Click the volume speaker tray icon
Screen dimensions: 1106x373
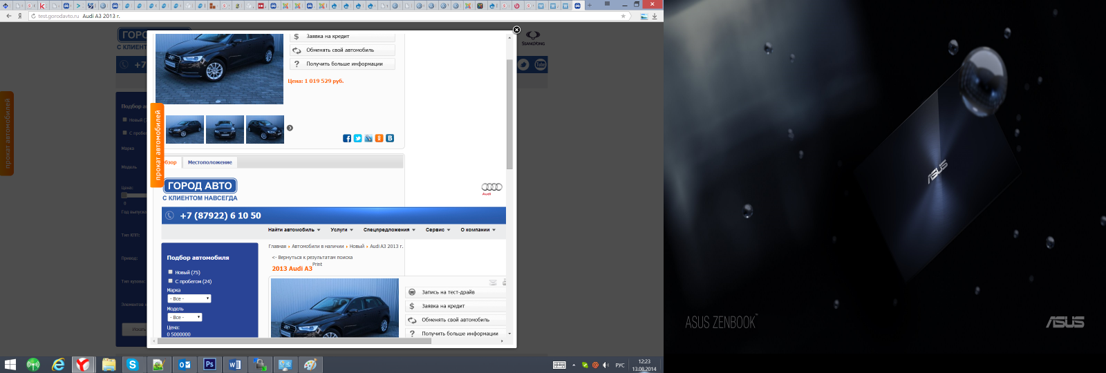pyautogui.click(x=606, y=365)
